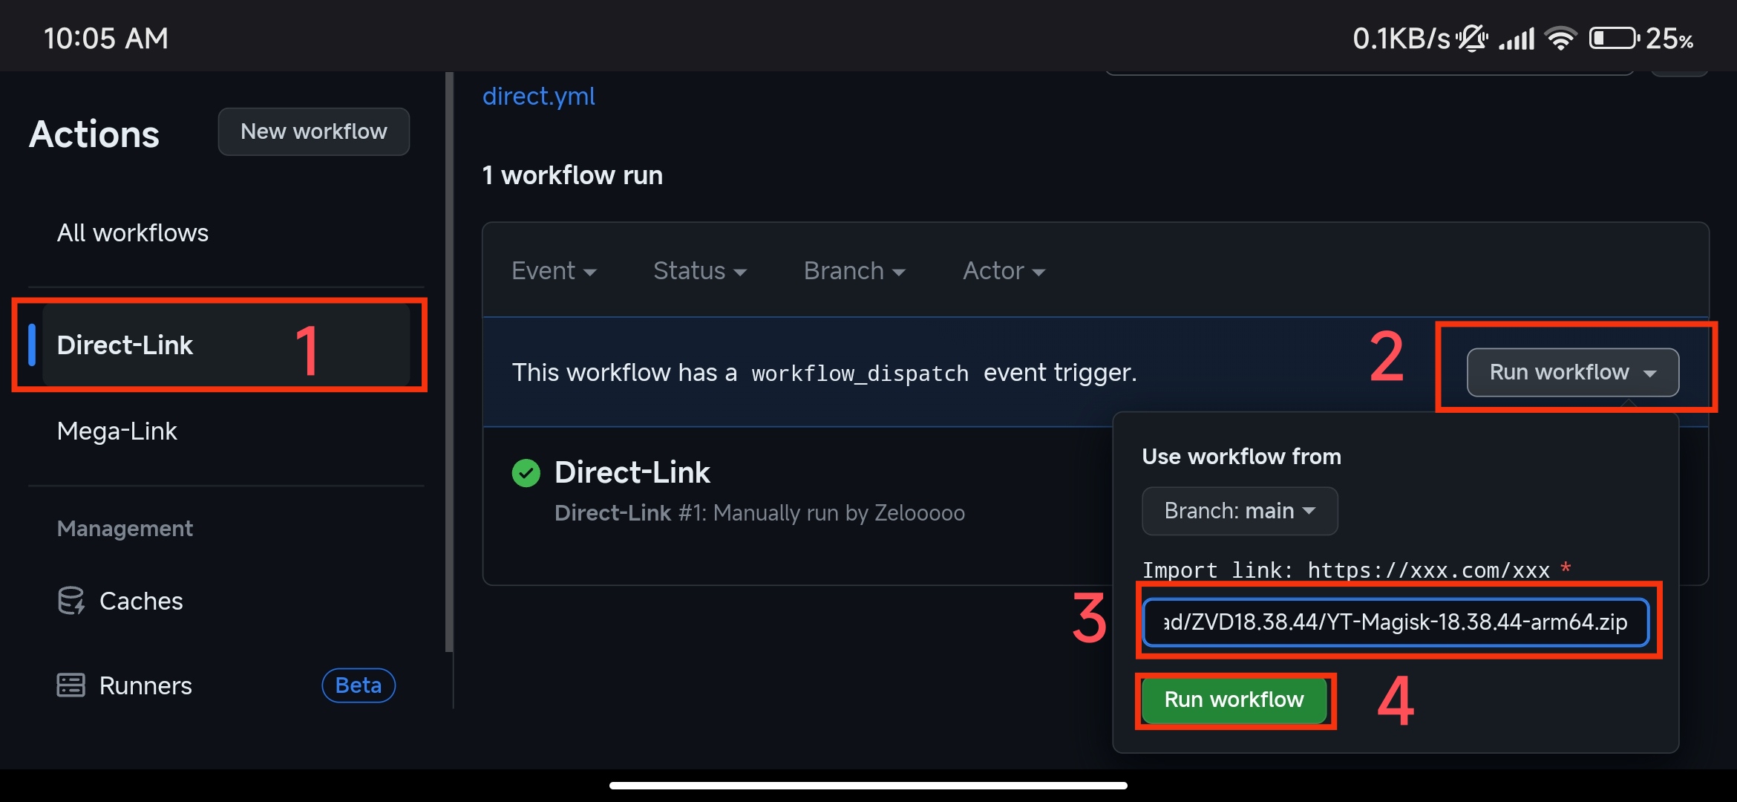Open the Direct-Link workflow in sidebar
Viewport: 1737px width, 802px height.
(125, 345)
